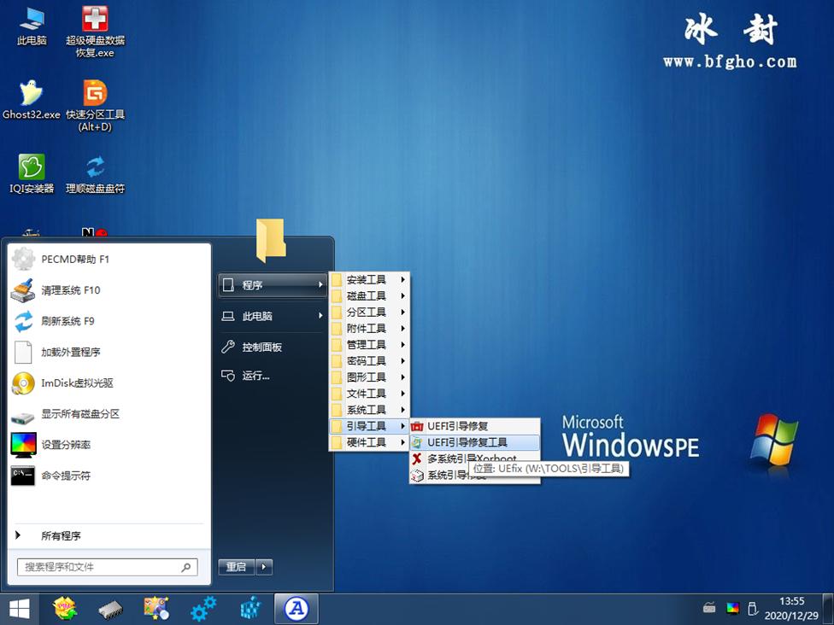Click the 重启 button
Screen dimensions: 834x625
click(237, 566)
